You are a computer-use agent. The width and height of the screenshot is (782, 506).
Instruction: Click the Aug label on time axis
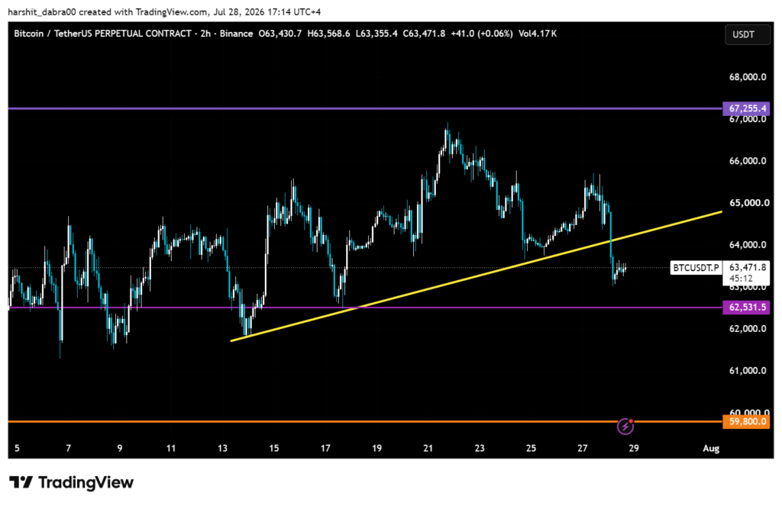pyautogui.click(x=711, y=448)
